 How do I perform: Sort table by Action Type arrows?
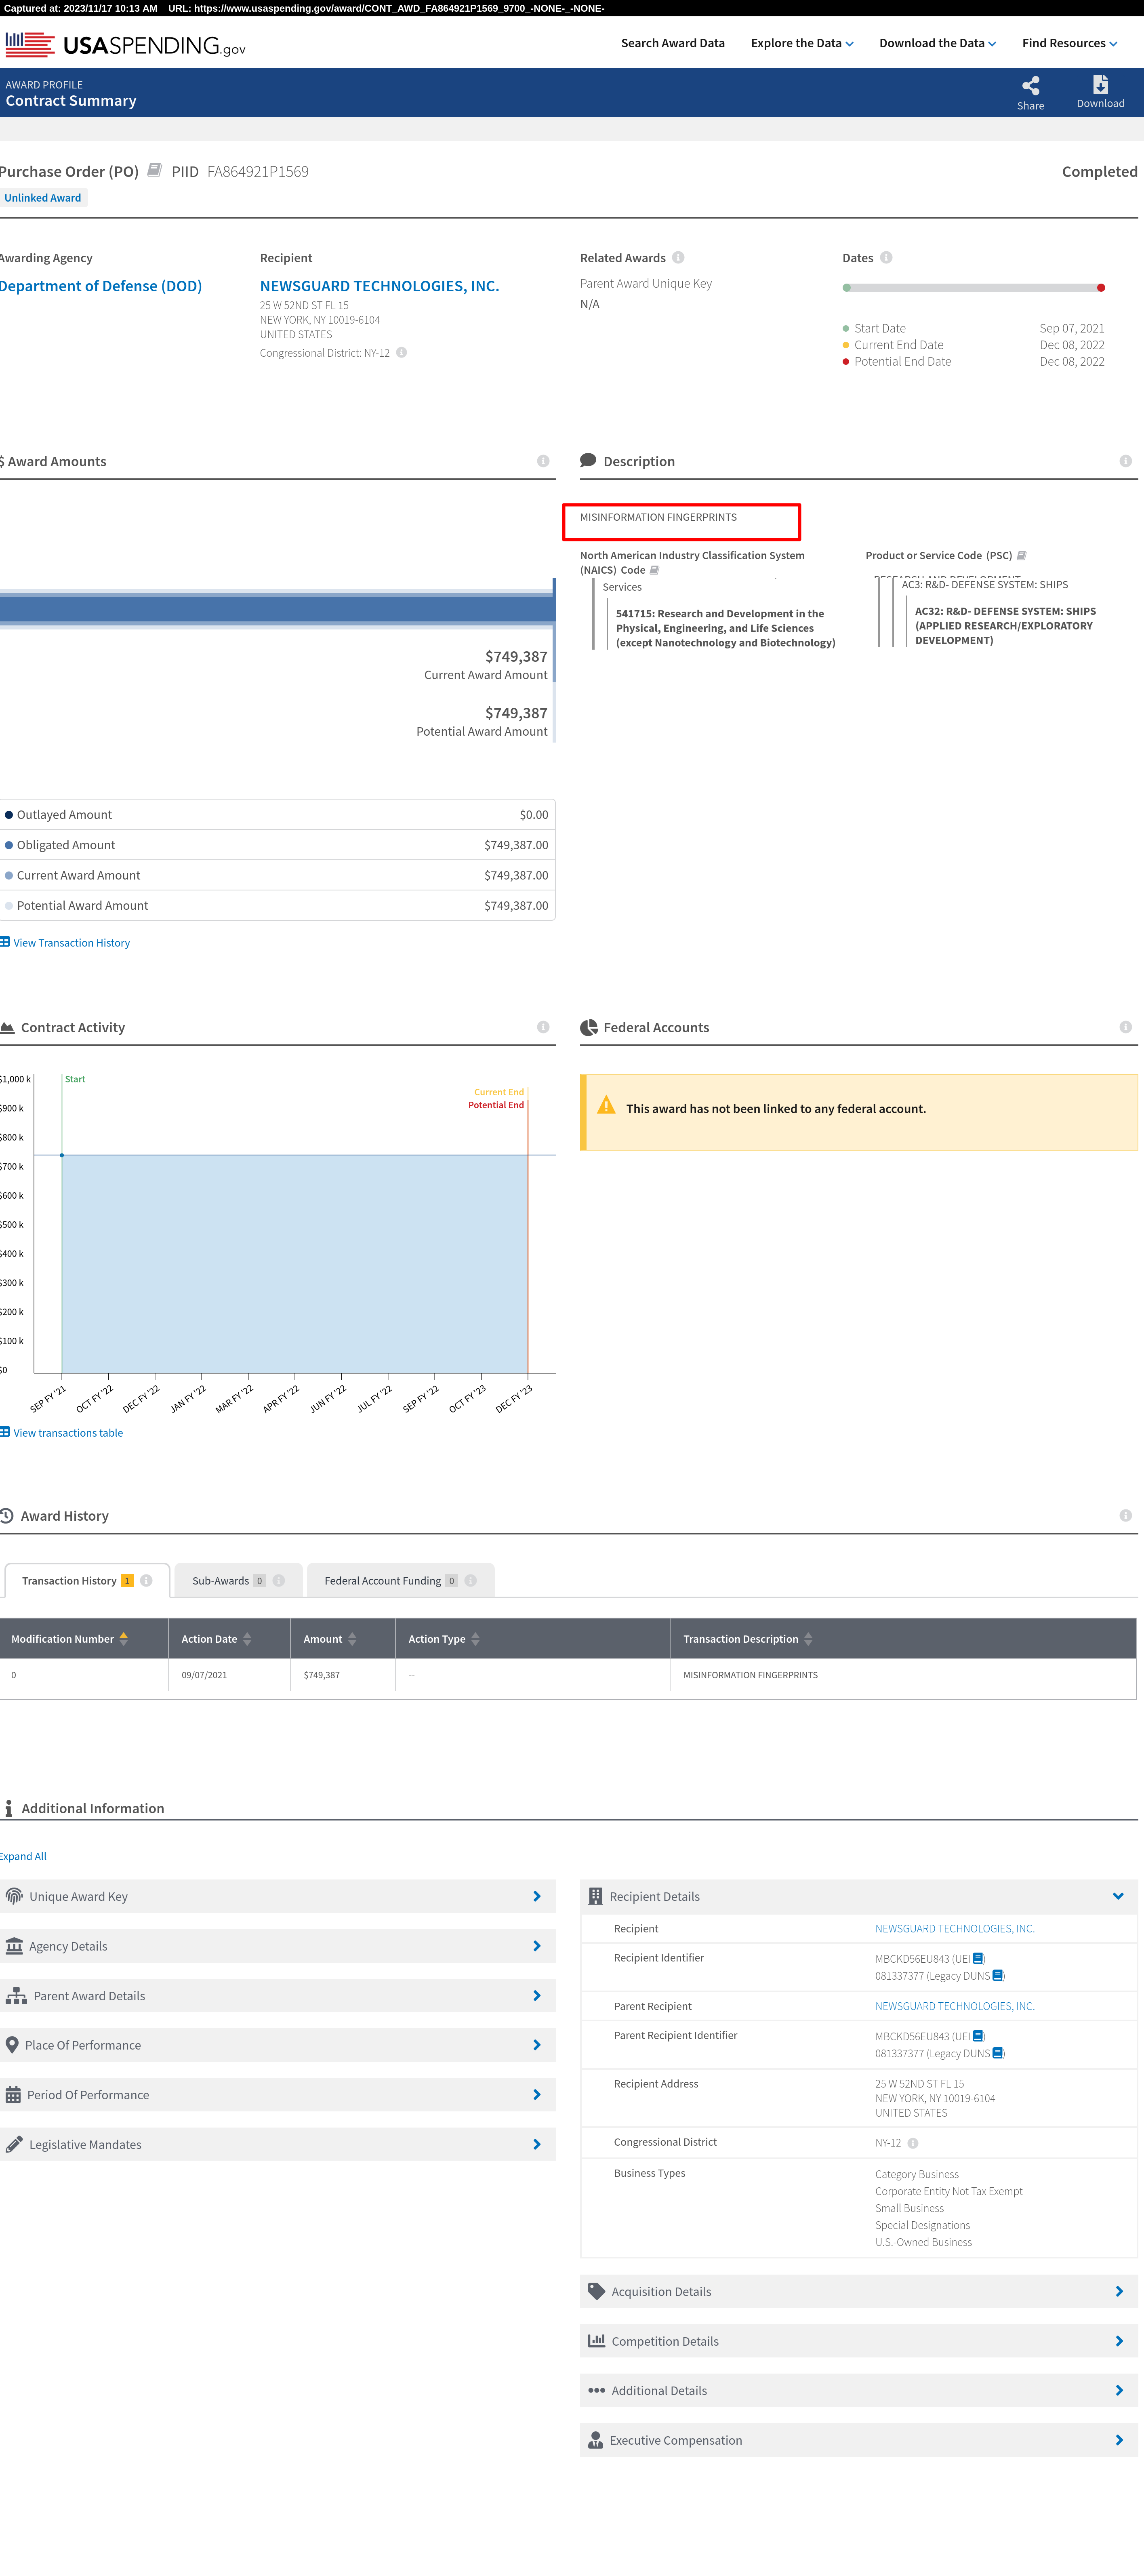click(475, 1639)
